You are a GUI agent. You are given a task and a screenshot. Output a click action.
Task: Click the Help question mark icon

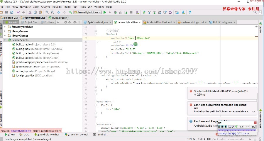[190, 12]
